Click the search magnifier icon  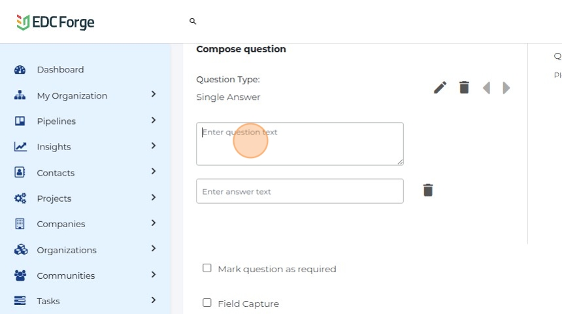click(193, 22)
